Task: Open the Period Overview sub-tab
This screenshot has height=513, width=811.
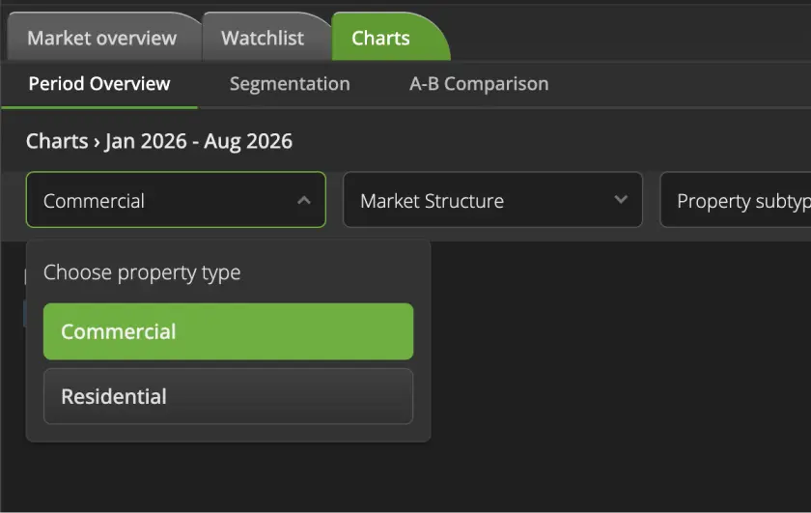Action: tap(99, 84)
